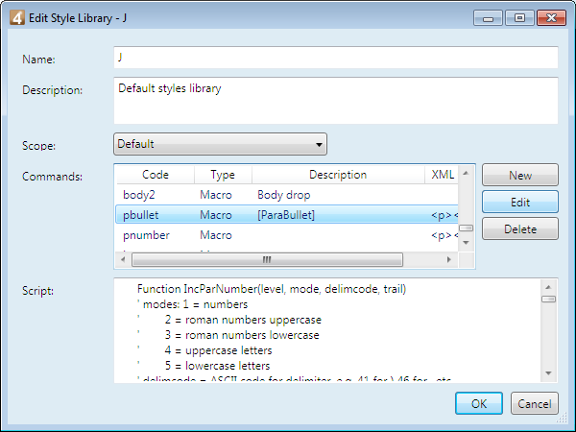Click the Edit command button
The height and width of the screenshot is (432, 576).
[x=520, y=202]
